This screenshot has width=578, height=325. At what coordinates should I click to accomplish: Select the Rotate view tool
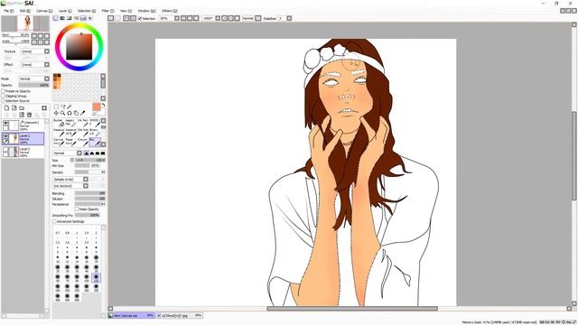pyautogui.click(x=70, y=113)
